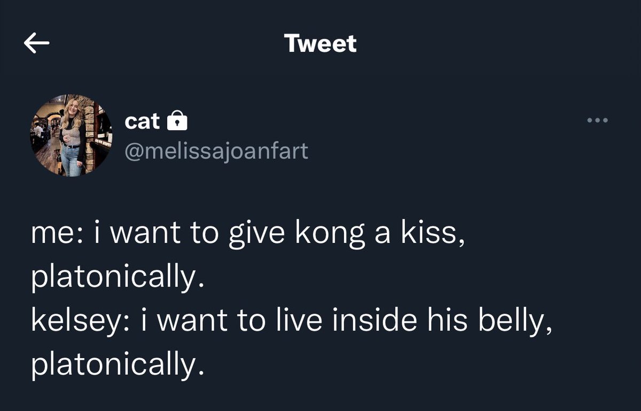Viewport: 641px width, 411px height.
Task: Visit the @melissajoanfart handle
Action: (x=216, y=152)
